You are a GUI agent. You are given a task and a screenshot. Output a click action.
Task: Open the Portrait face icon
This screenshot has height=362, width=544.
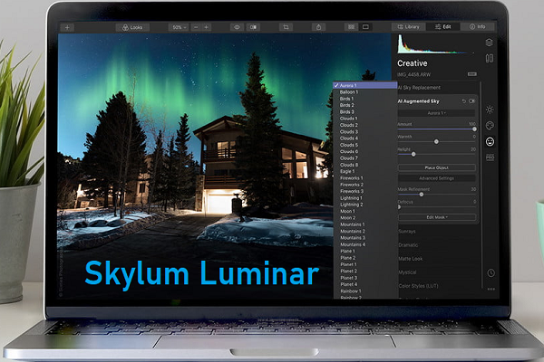[x=490, y=141]
